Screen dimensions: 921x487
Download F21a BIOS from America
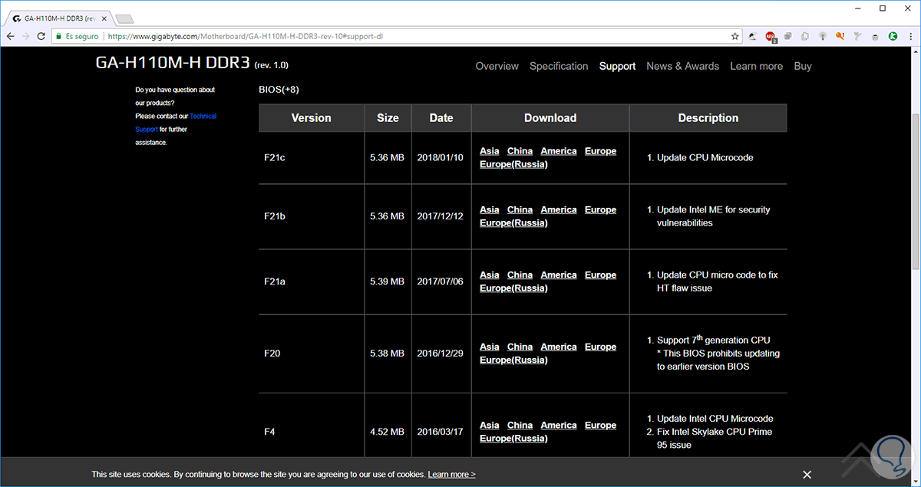pyautogui.click(x=559, y=275)
